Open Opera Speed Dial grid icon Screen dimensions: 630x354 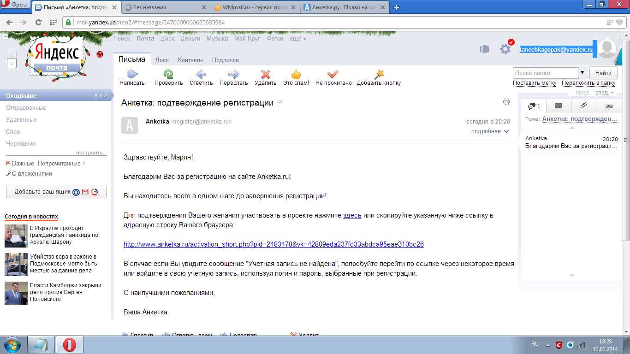(53, 23)
